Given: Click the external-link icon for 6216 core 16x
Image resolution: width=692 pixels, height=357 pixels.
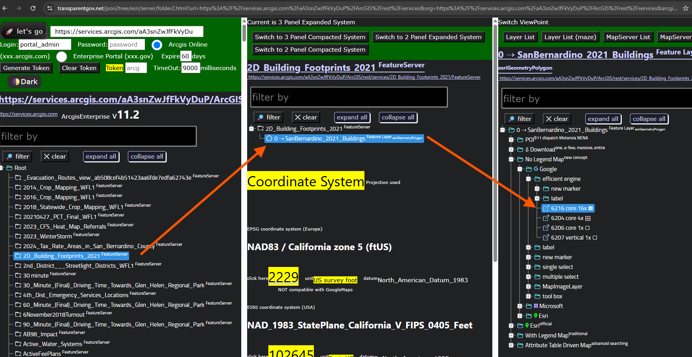Looking at the screenshot, I should click(x=546, y=208).
